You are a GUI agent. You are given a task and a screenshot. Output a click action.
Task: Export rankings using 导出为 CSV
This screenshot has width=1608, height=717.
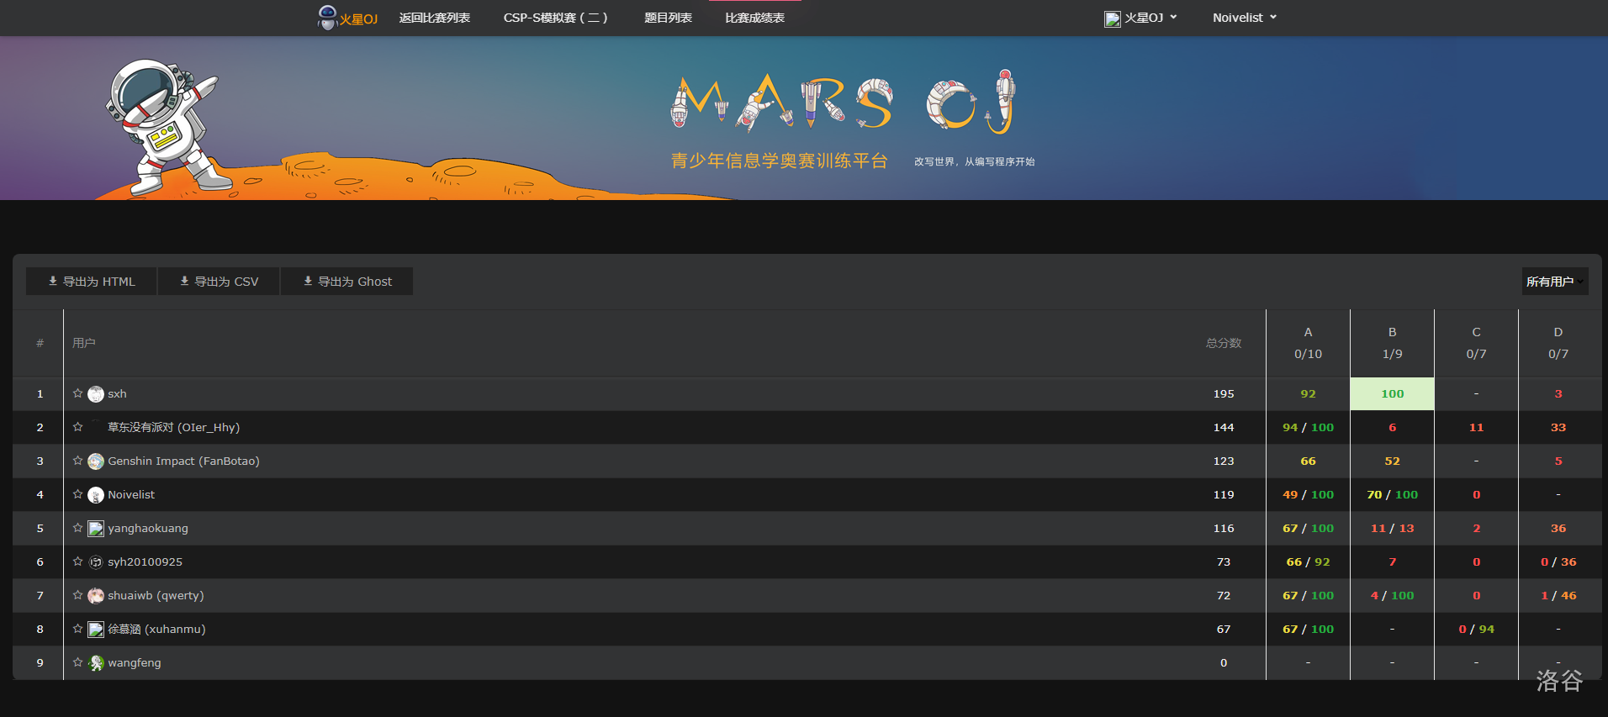pyautogui.click(x=219, y=282)
